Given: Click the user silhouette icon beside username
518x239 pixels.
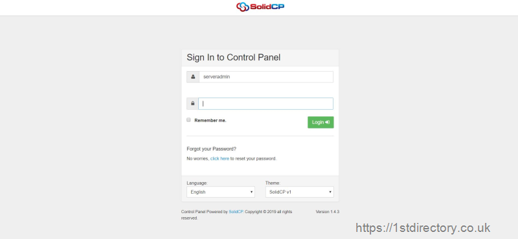Looking at the screenshot, I should click(193, 77).
